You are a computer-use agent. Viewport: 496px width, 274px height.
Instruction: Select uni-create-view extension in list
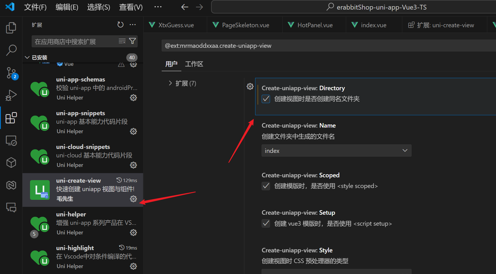tap(83, 190)
